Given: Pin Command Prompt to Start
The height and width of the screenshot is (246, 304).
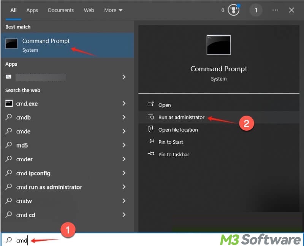Looking at the screenshot, I should tap(171, 142).
